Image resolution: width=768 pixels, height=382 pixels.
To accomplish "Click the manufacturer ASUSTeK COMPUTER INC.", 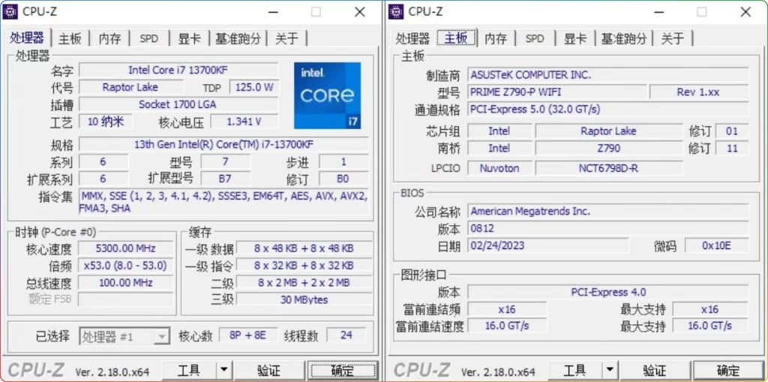I will coord(608,75).
